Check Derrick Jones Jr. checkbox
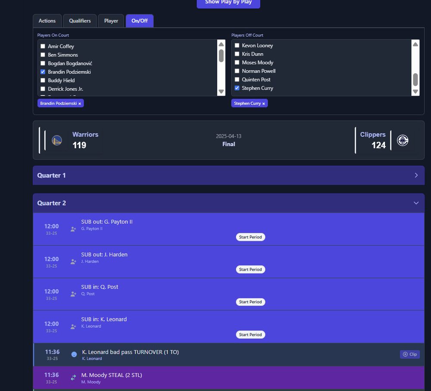The height and width of the screenshot is (391, 431). click(43, 89)
